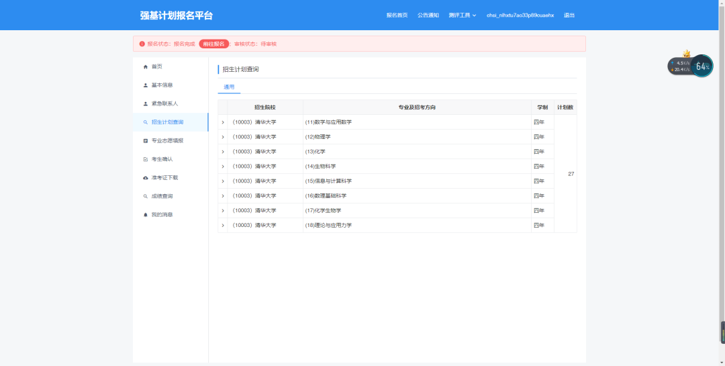Click the cloud download icon beside 准考证下载
This screenshot has width=725, height=366.
coord(145,178)
